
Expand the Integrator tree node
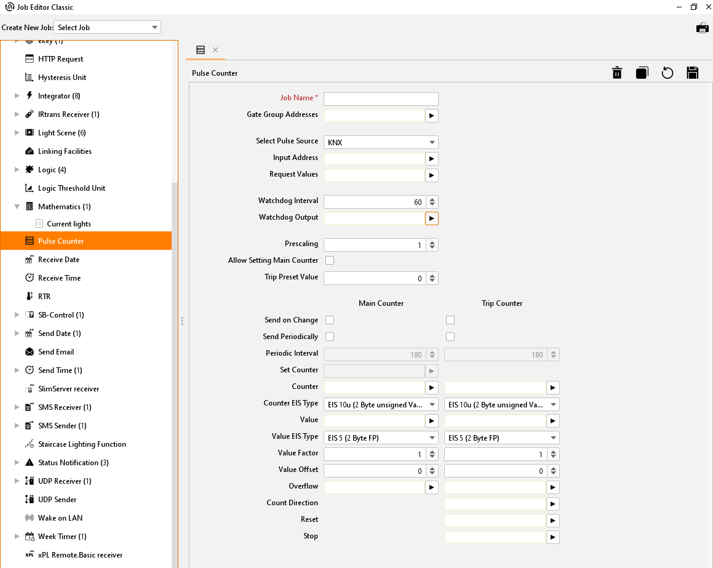17,96
